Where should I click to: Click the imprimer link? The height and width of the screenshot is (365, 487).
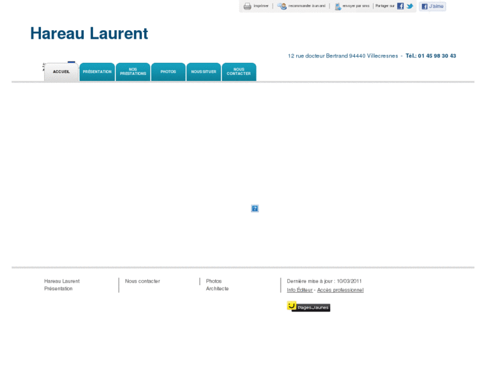261,6
